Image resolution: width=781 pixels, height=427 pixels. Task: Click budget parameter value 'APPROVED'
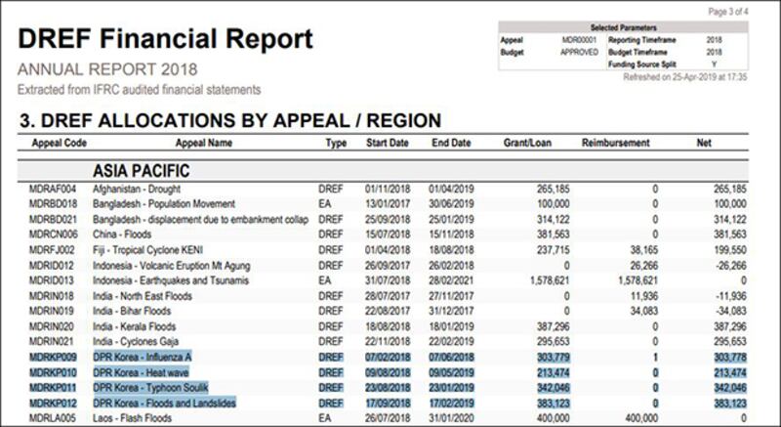(579, 52)
